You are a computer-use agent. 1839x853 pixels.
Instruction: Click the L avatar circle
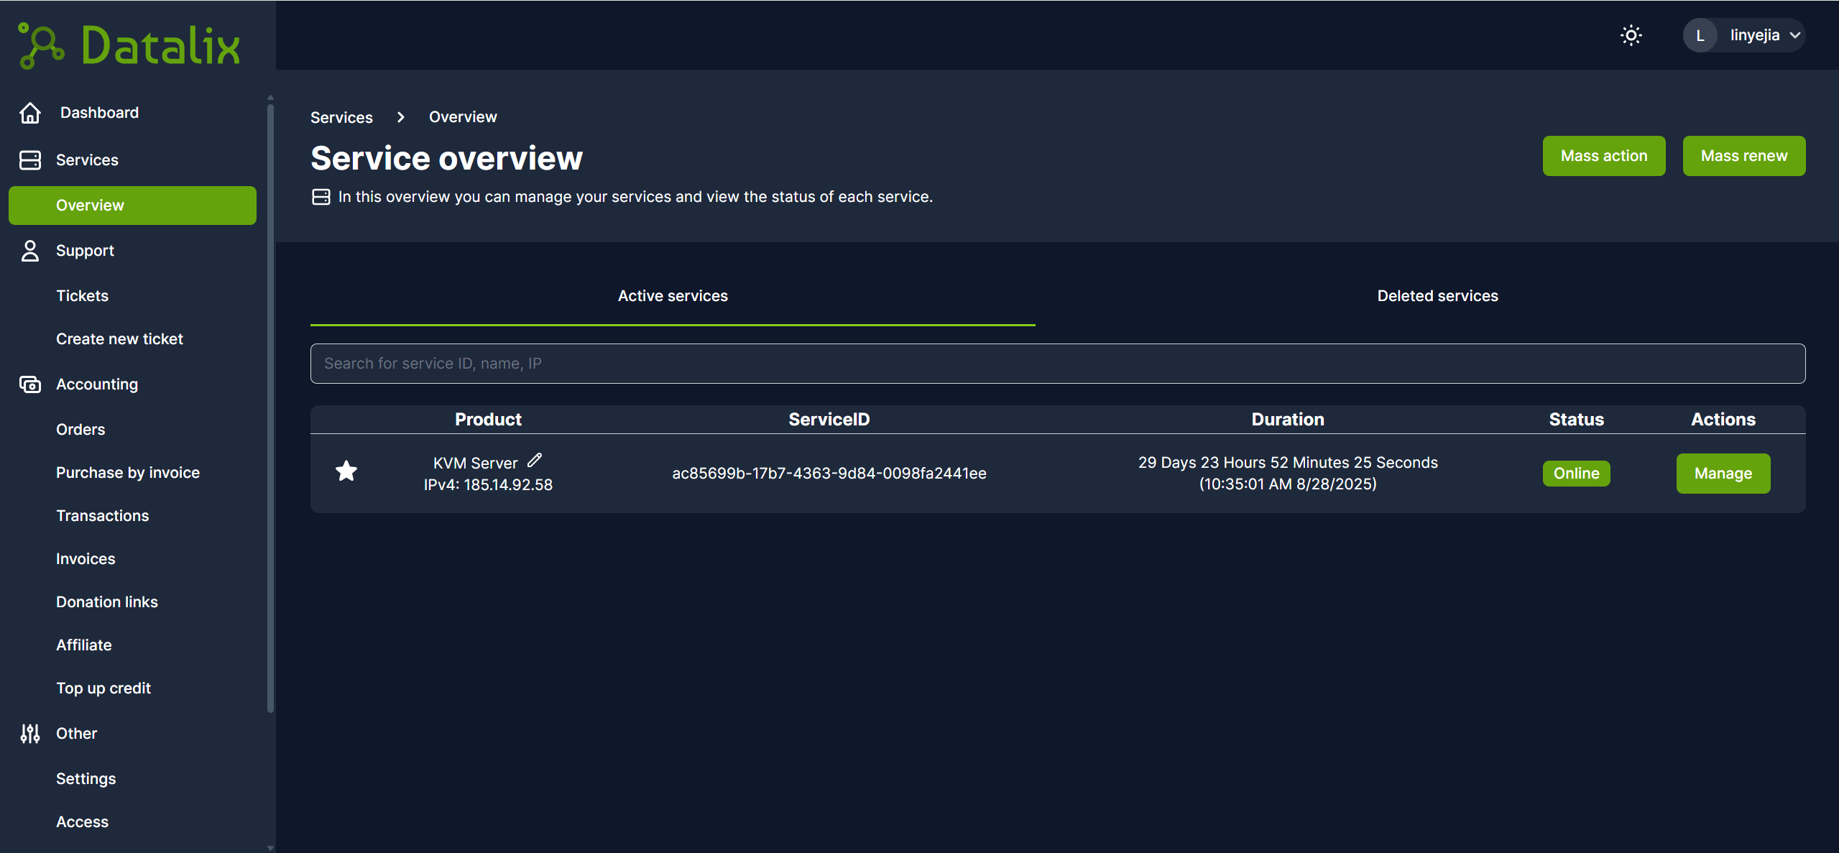[1700, 35]
